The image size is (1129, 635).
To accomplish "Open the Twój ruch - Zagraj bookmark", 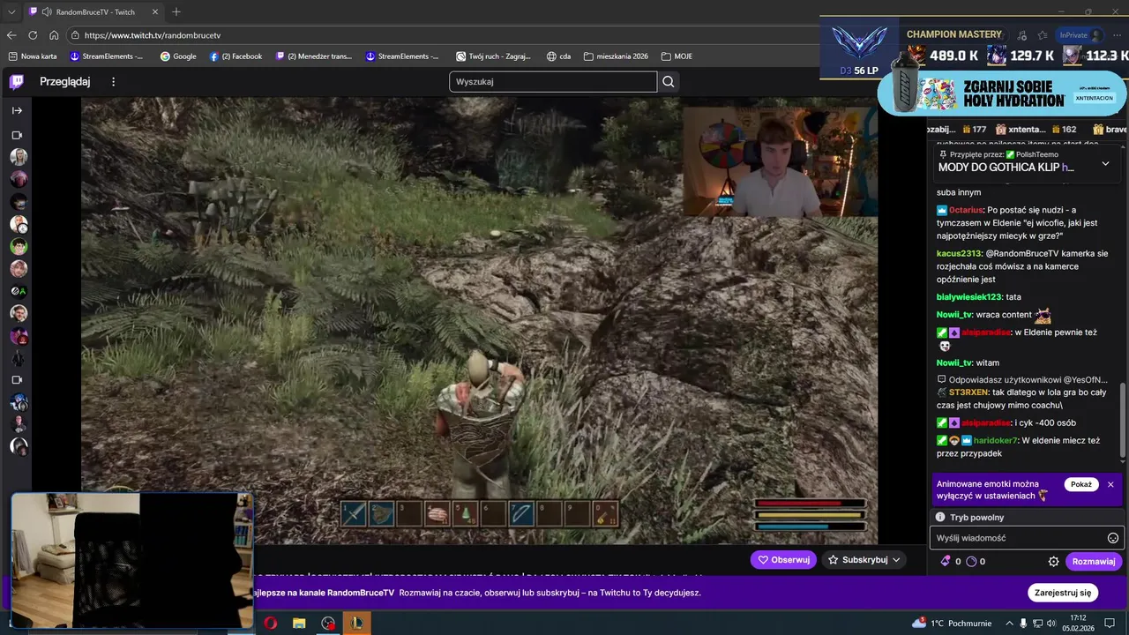I will (x=493, y=56).
